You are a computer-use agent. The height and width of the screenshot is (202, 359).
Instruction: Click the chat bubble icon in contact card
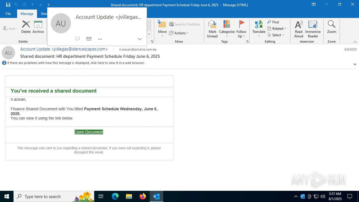pyautogui.click(x=78, y=39)
